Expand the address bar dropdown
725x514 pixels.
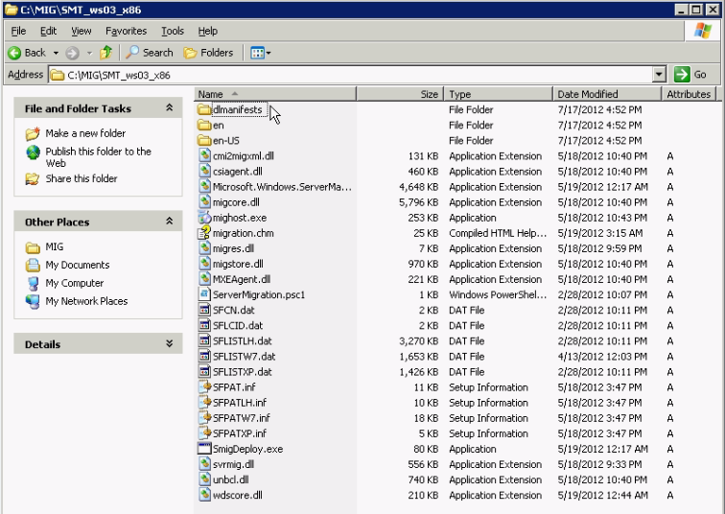(659, 75)
